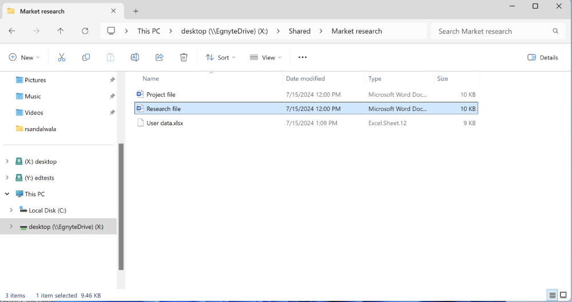Open a new tab with plus button
The width and height of the screenshot is (572, 302).
click(x=136, y=11)
